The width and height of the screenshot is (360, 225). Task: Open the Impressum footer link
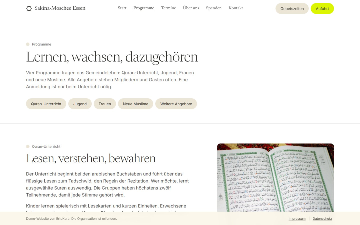297,218
